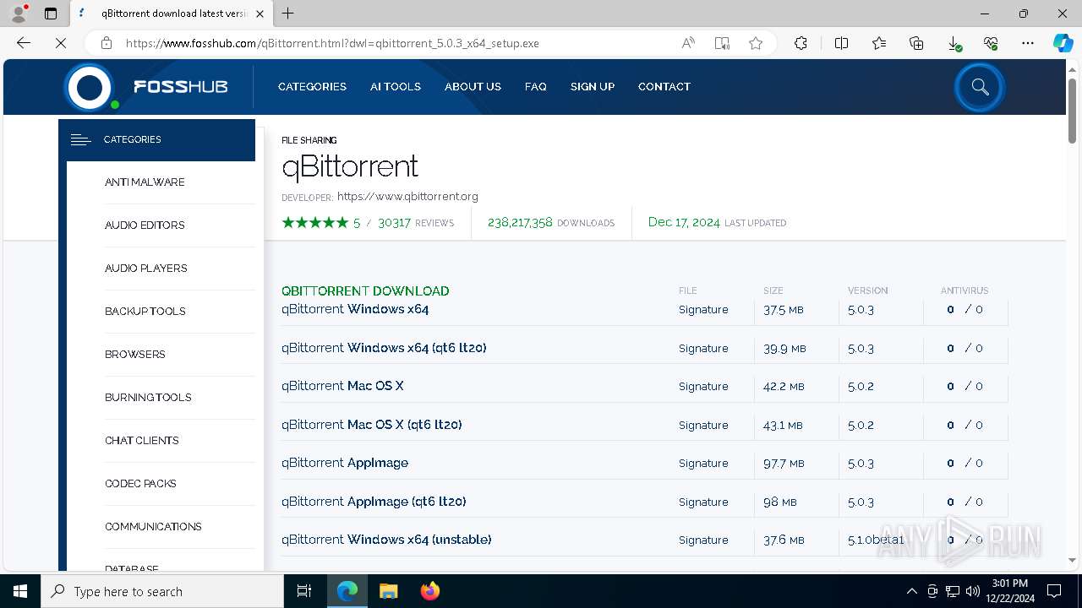Open ABOUT US page
1082x608 pixels.
pyautogui.click(x=473, y=87)
